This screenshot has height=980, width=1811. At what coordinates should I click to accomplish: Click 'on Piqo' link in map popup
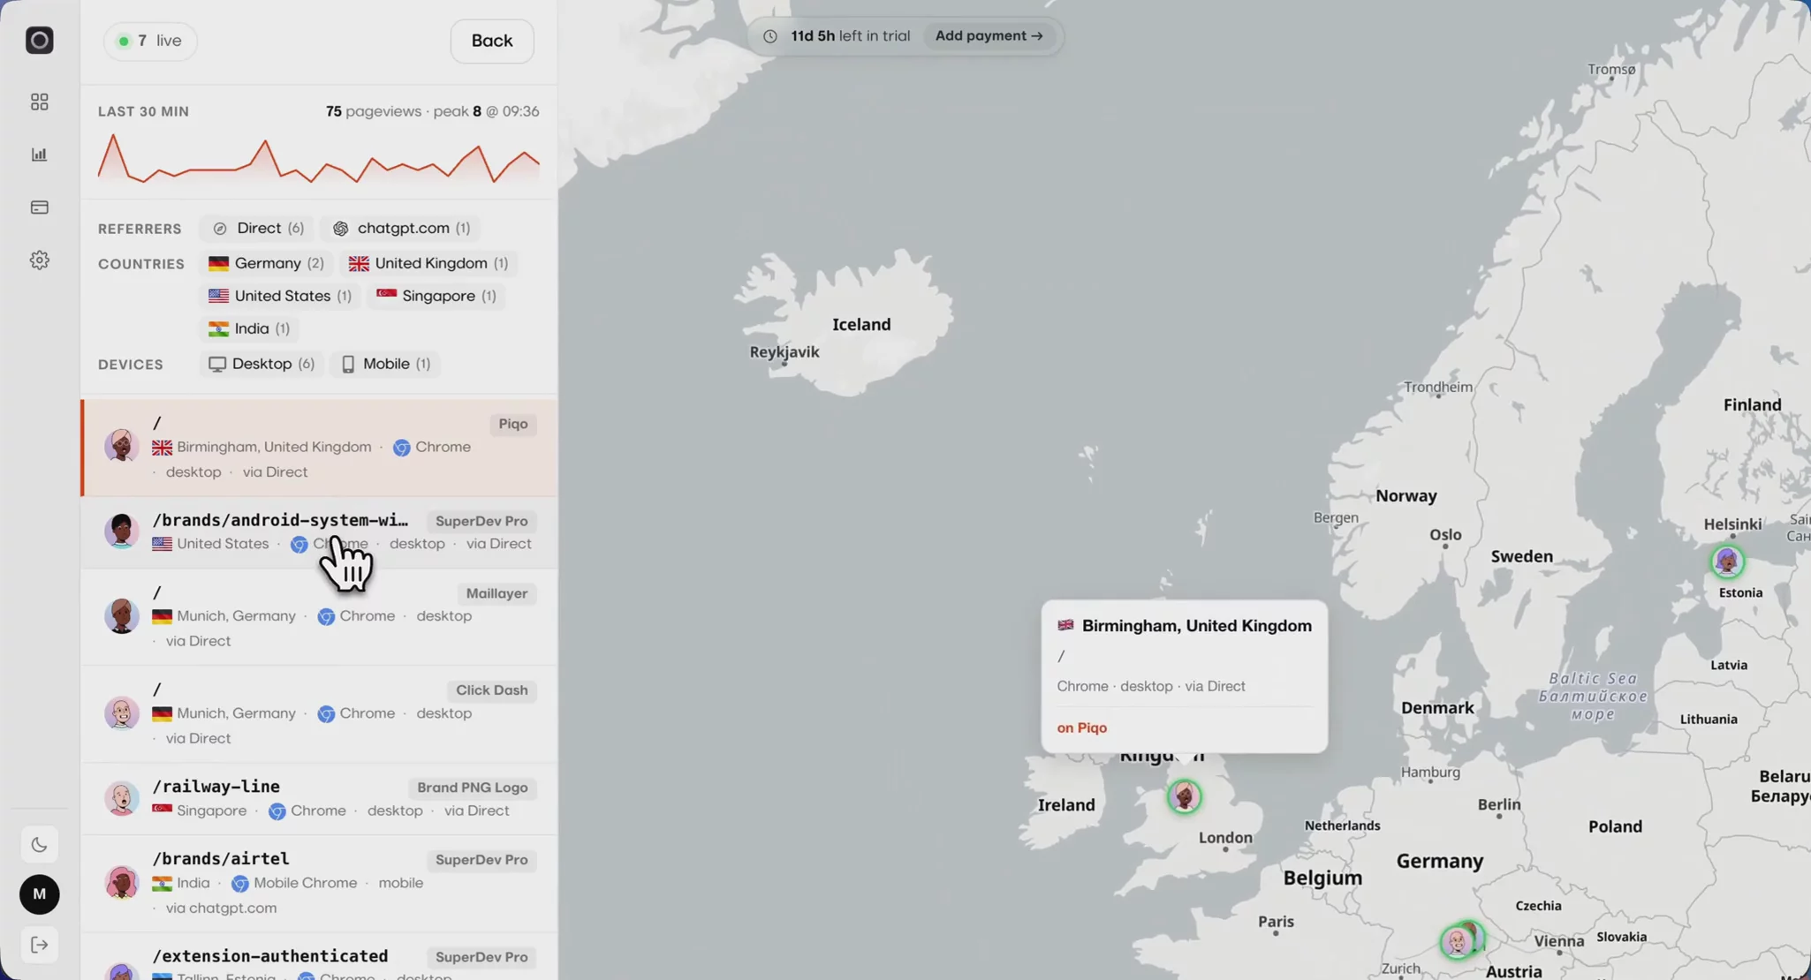pyautogui.click(x=1081, y=728)
